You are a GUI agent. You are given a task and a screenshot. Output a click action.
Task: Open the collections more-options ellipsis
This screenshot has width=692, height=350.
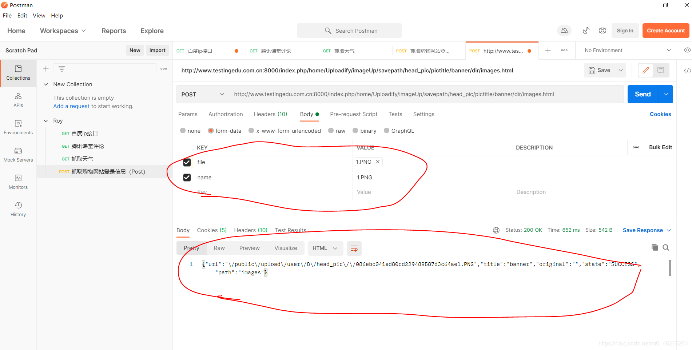tap(164, 69)
